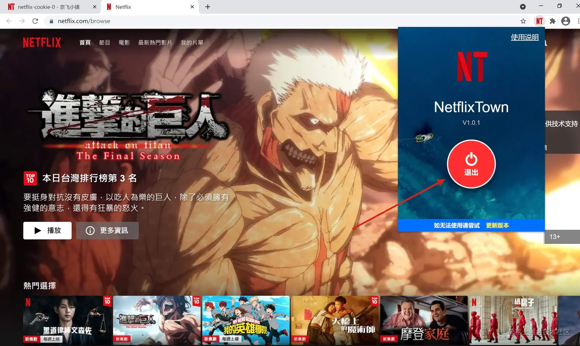Click the red 退出 power button
Viewport: 580px width, 346px height.
(471, 164)
